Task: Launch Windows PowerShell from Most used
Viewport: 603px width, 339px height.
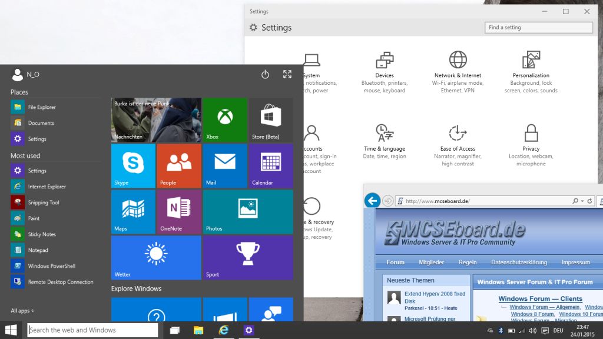Action: [x=55, y=266]
